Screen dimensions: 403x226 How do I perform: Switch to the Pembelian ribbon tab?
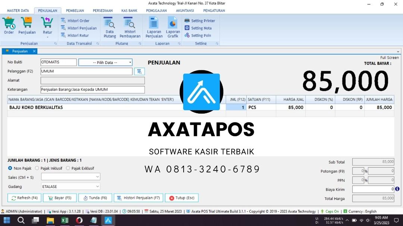click(x=75, y=11)
